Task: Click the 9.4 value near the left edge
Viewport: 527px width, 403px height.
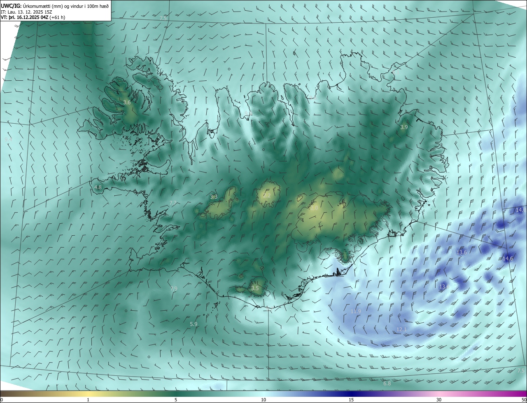Action: [x=8, y=140]
